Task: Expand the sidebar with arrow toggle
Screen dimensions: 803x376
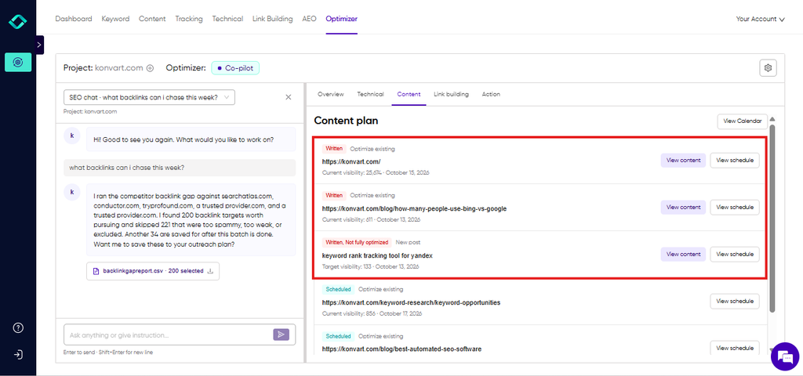Action: (39, 45)
